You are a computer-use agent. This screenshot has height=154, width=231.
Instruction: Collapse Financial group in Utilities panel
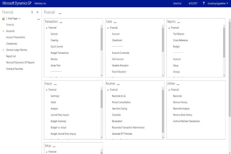tap(169, 90)
